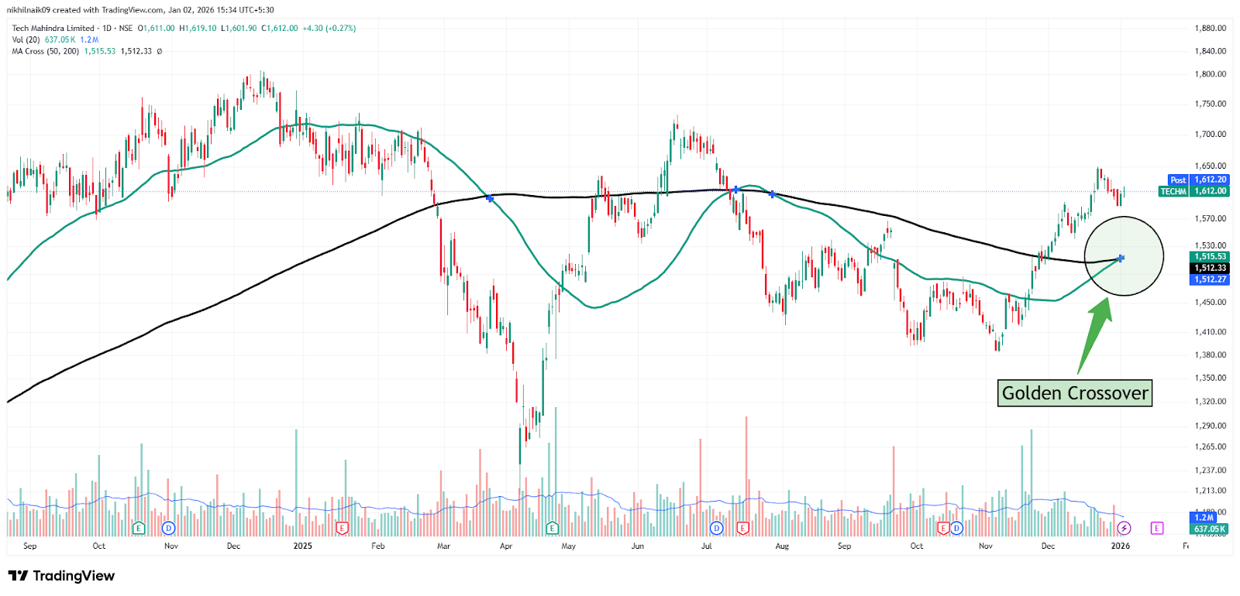Image resolution: width=1240 pixels, height=596 pixels.
Task: Open the red E earnings marker before Feb 2025
Action: click(x=342, y=528)
